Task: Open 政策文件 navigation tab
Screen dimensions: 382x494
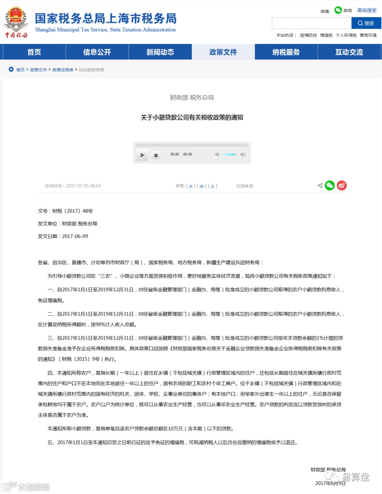Action: pyautogui.click(x=223, y=52)
